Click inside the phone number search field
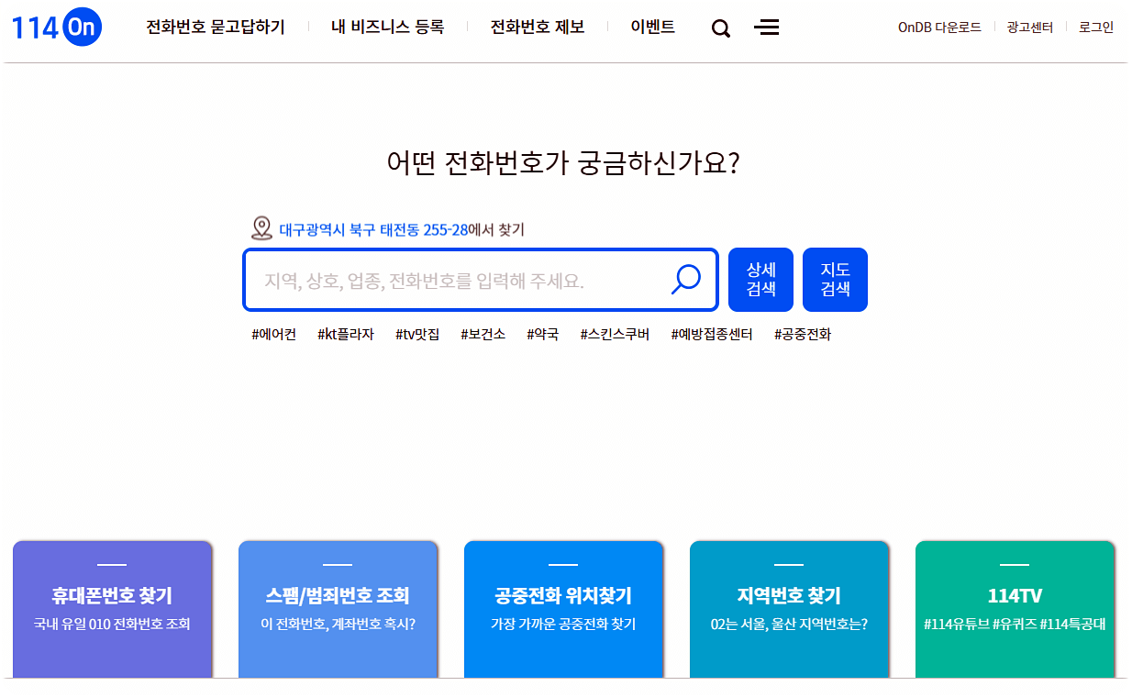This screenshot has height=697, width=1132. (440, 280)
